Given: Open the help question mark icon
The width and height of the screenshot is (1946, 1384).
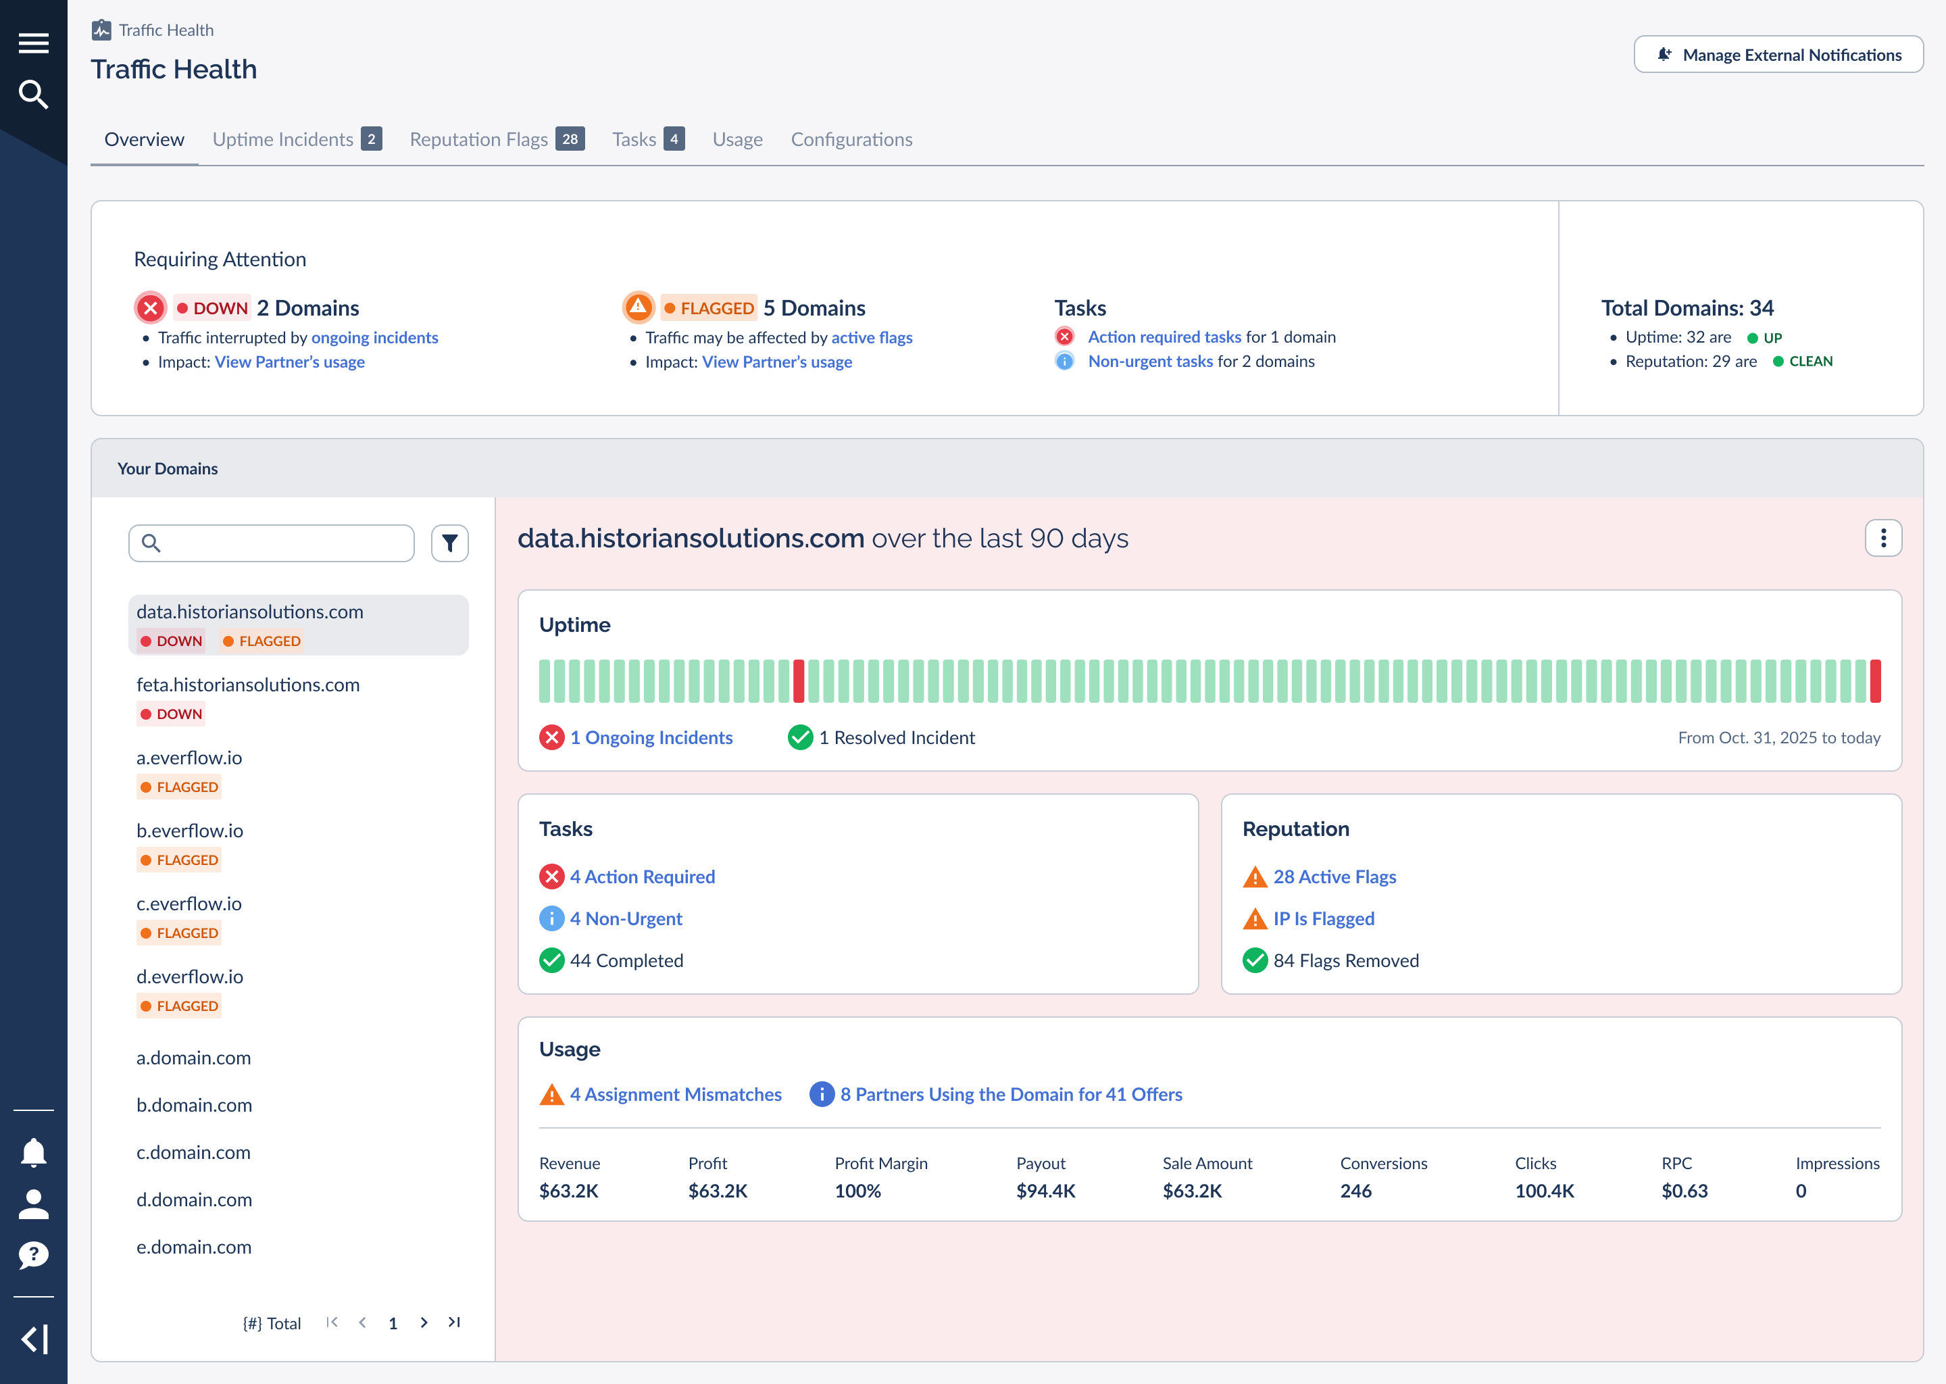Looking at the screenshot, I should pyautogui.click(x=33, y=1254).
